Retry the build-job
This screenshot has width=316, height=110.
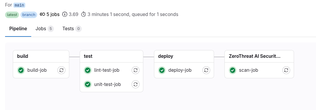coord(62,70)
